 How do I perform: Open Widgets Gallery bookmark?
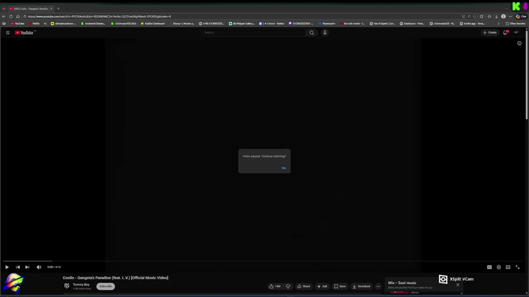242,24
